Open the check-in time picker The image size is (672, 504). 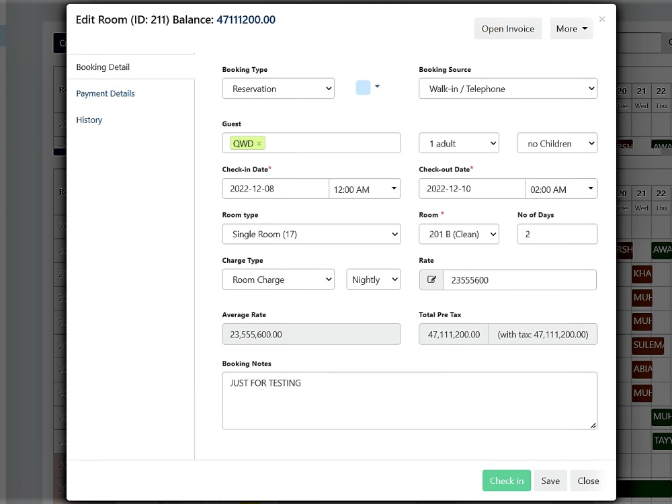[x=365, y=188]
